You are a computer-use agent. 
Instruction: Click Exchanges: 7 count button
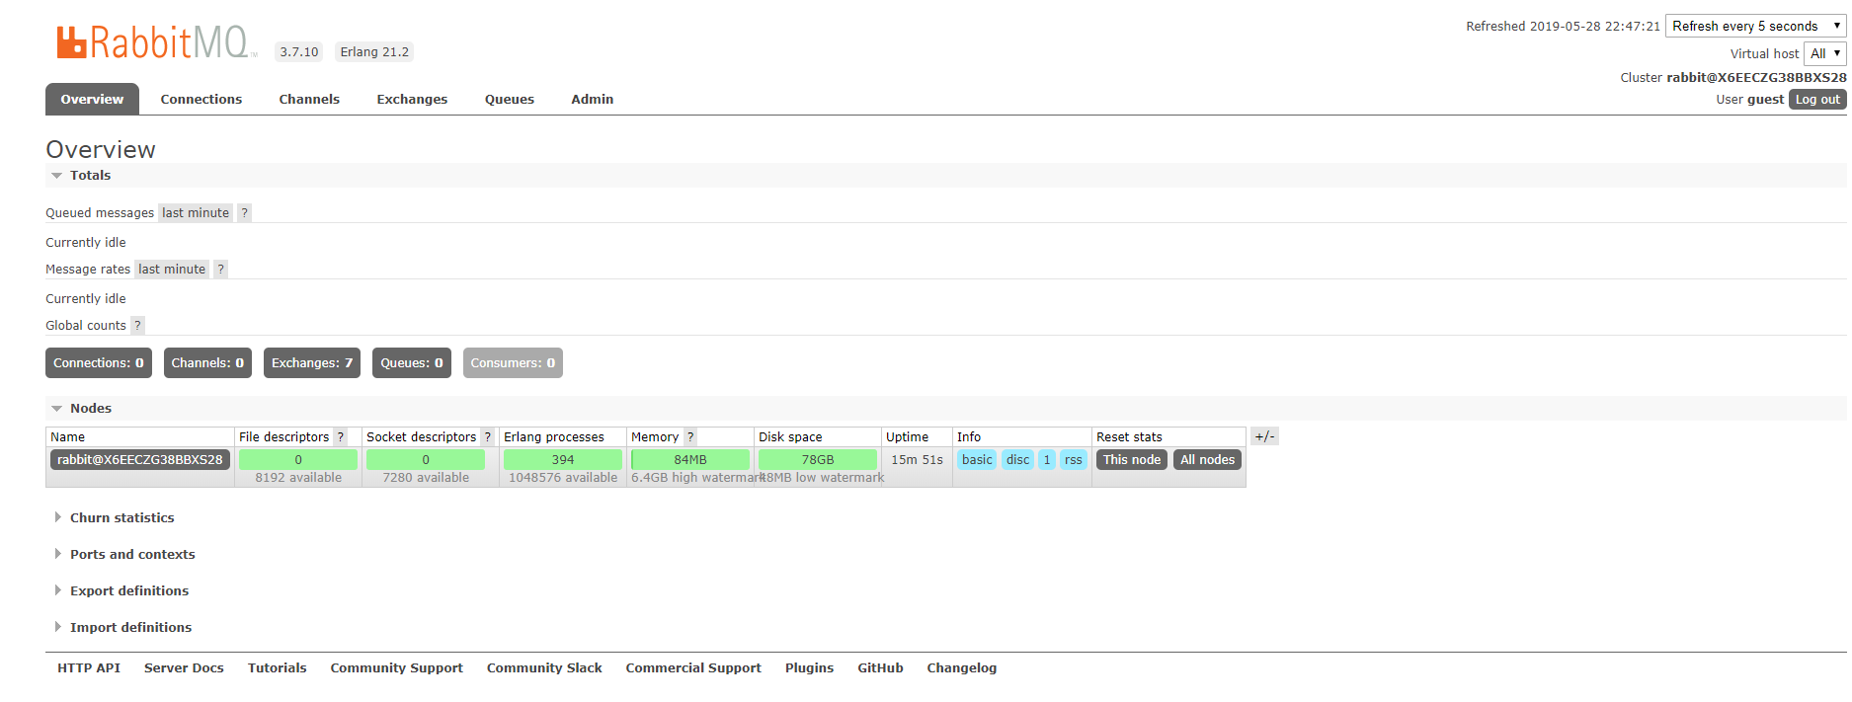(312, 363)
